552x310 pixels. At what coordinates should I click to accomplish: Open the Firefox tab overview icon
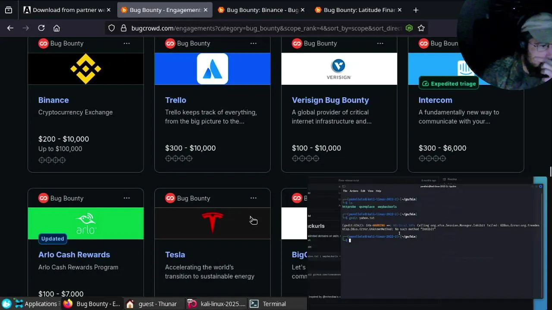click(x=9, y=10)
